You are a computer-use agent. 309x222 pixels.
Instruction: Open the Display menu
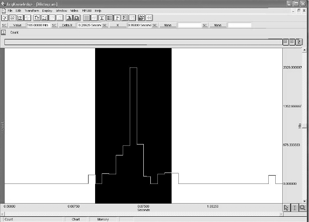(47, 11)
